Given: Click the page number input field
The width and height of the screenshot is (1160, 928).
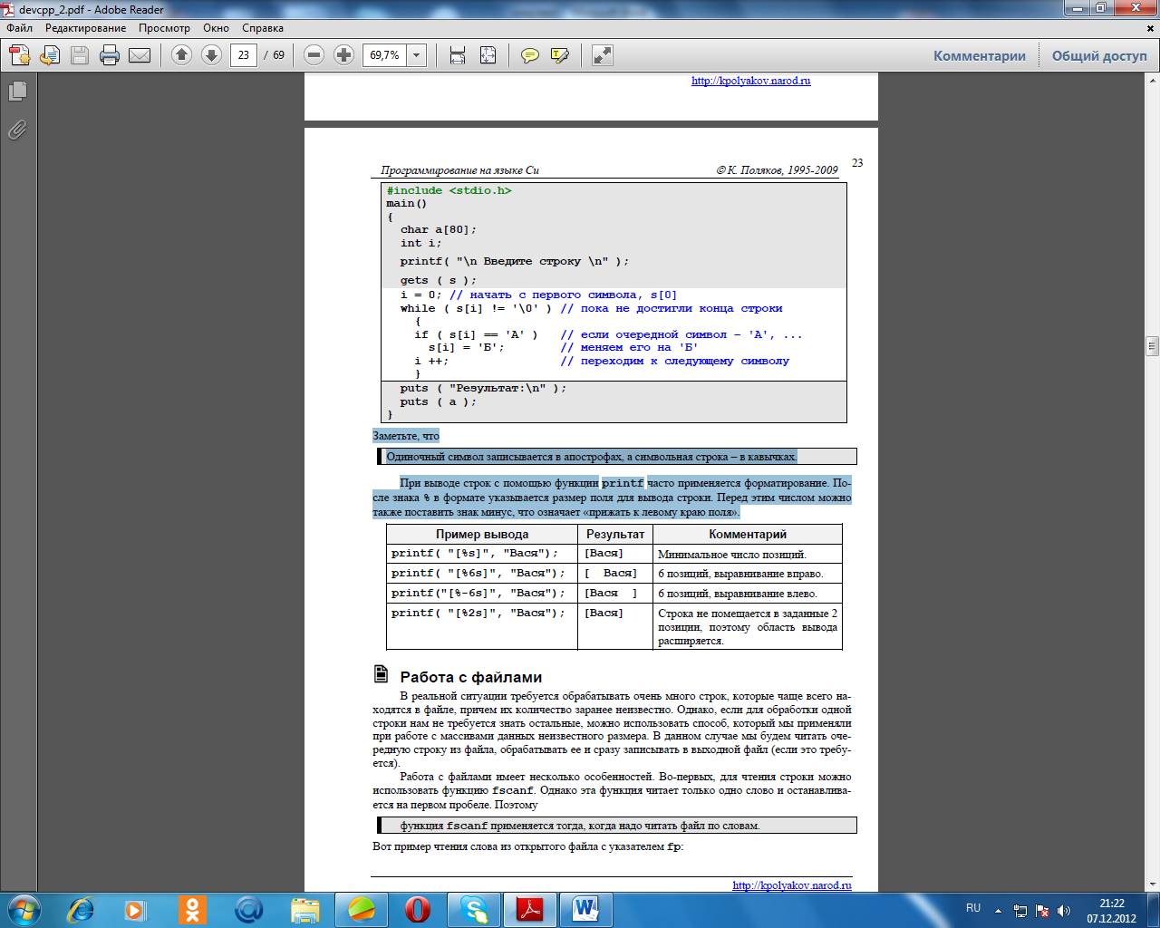Looking at the screenshot, I should [x=243, y=55].
